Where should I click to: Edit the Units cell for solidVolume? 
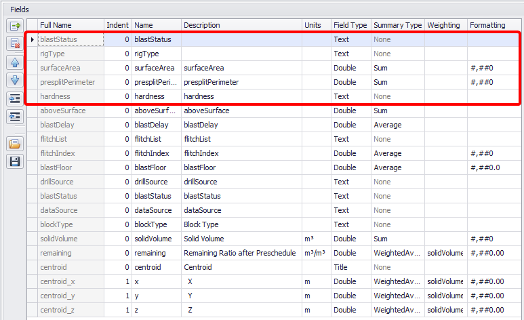[317, 239]
